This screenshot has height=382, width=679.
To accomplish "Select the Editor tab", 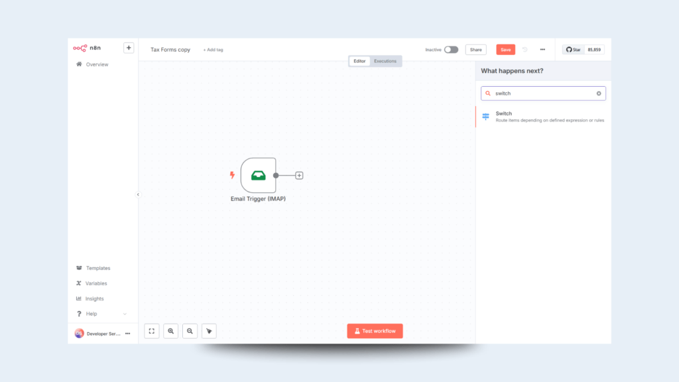I will point(359,61).
